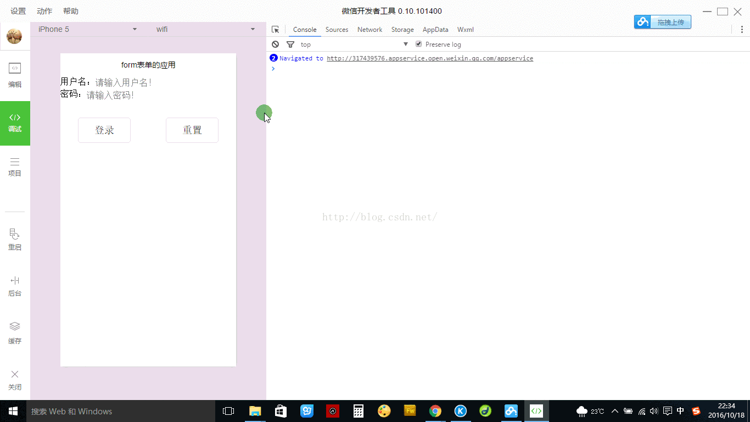Select the 调试 debug icon in sidebar
The image size is (750, 422).
(15, 123)
